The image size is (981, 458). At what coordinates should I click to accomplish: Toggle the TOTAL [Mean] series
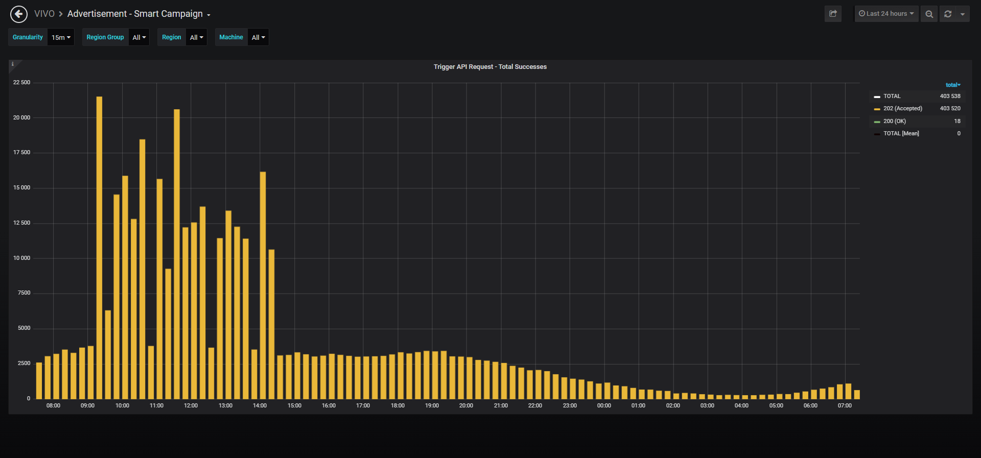(901, 133)
